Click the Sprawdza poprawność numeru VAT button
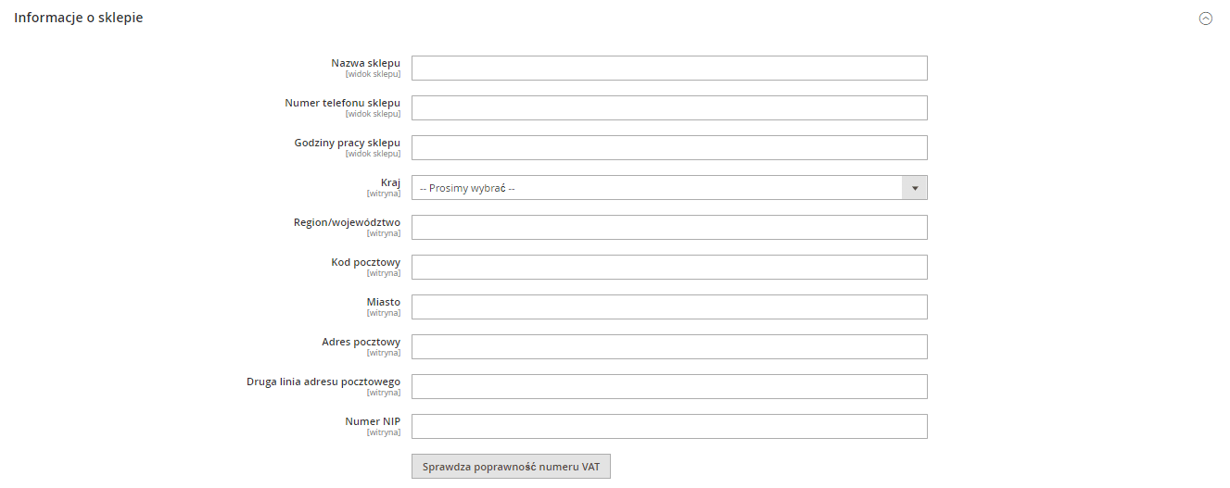The image size is (1230, 488). point(511,467)
